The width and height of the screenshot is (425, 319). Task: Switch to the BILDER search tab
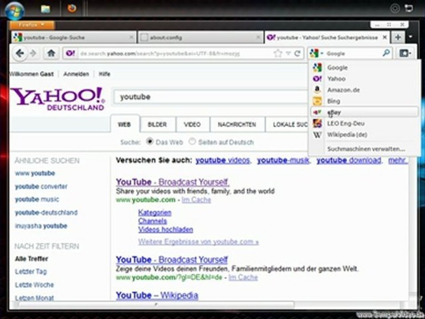pos(157,124)
